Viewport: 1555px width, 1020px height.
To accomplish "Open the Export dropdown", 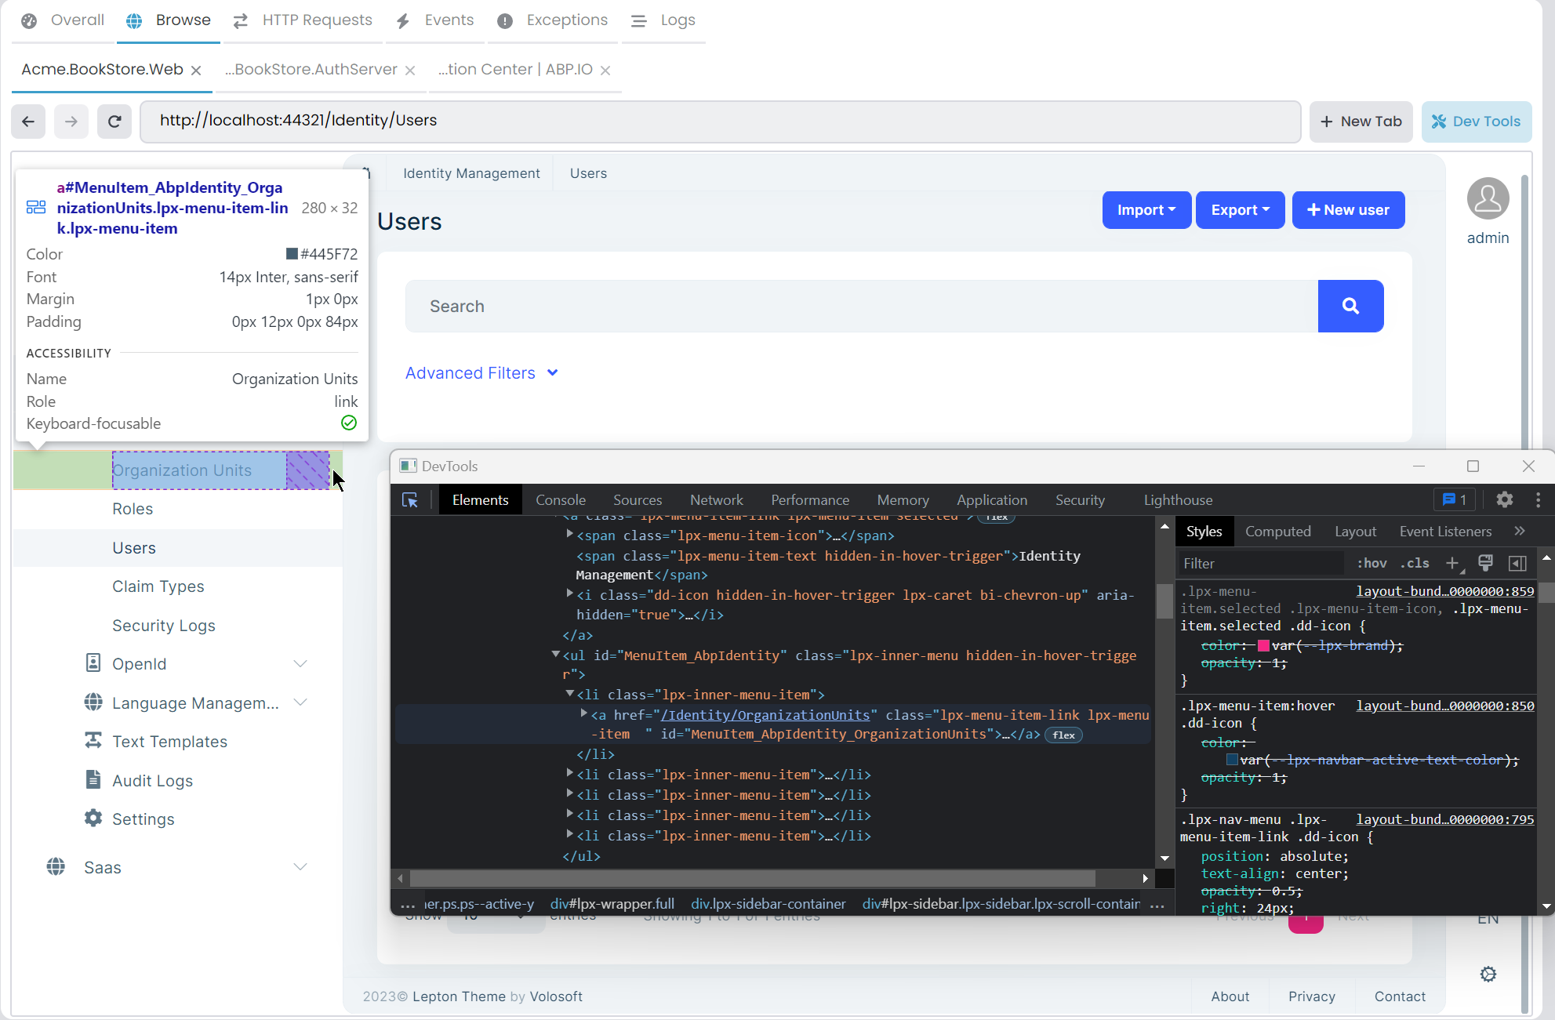I will point(1239,209).
